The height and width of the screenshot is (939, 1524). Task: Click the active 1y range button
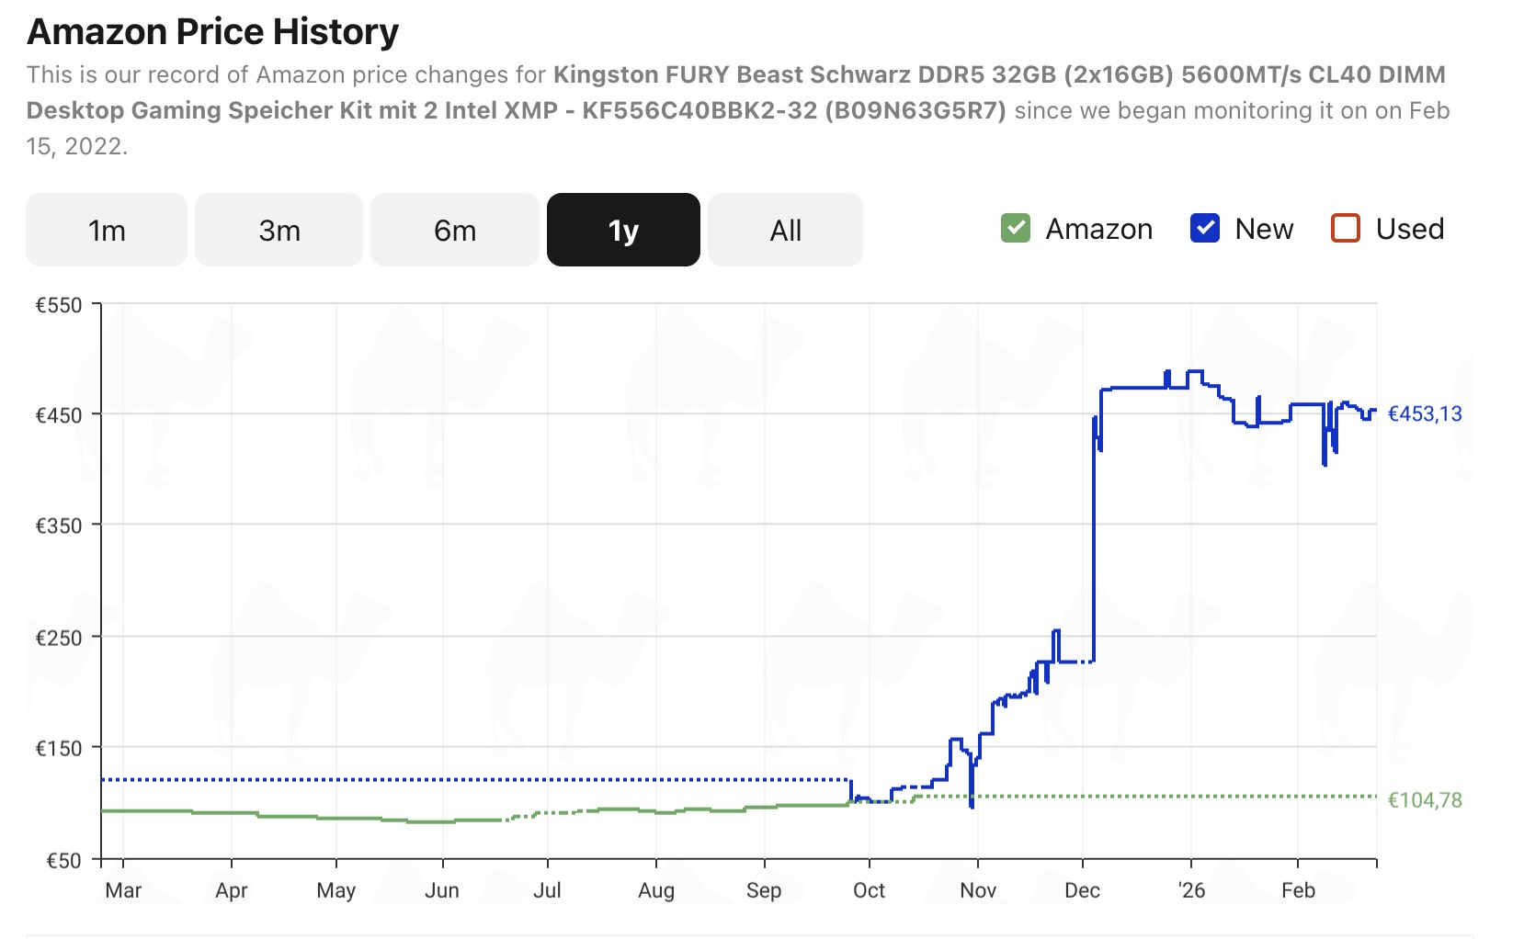623,230
